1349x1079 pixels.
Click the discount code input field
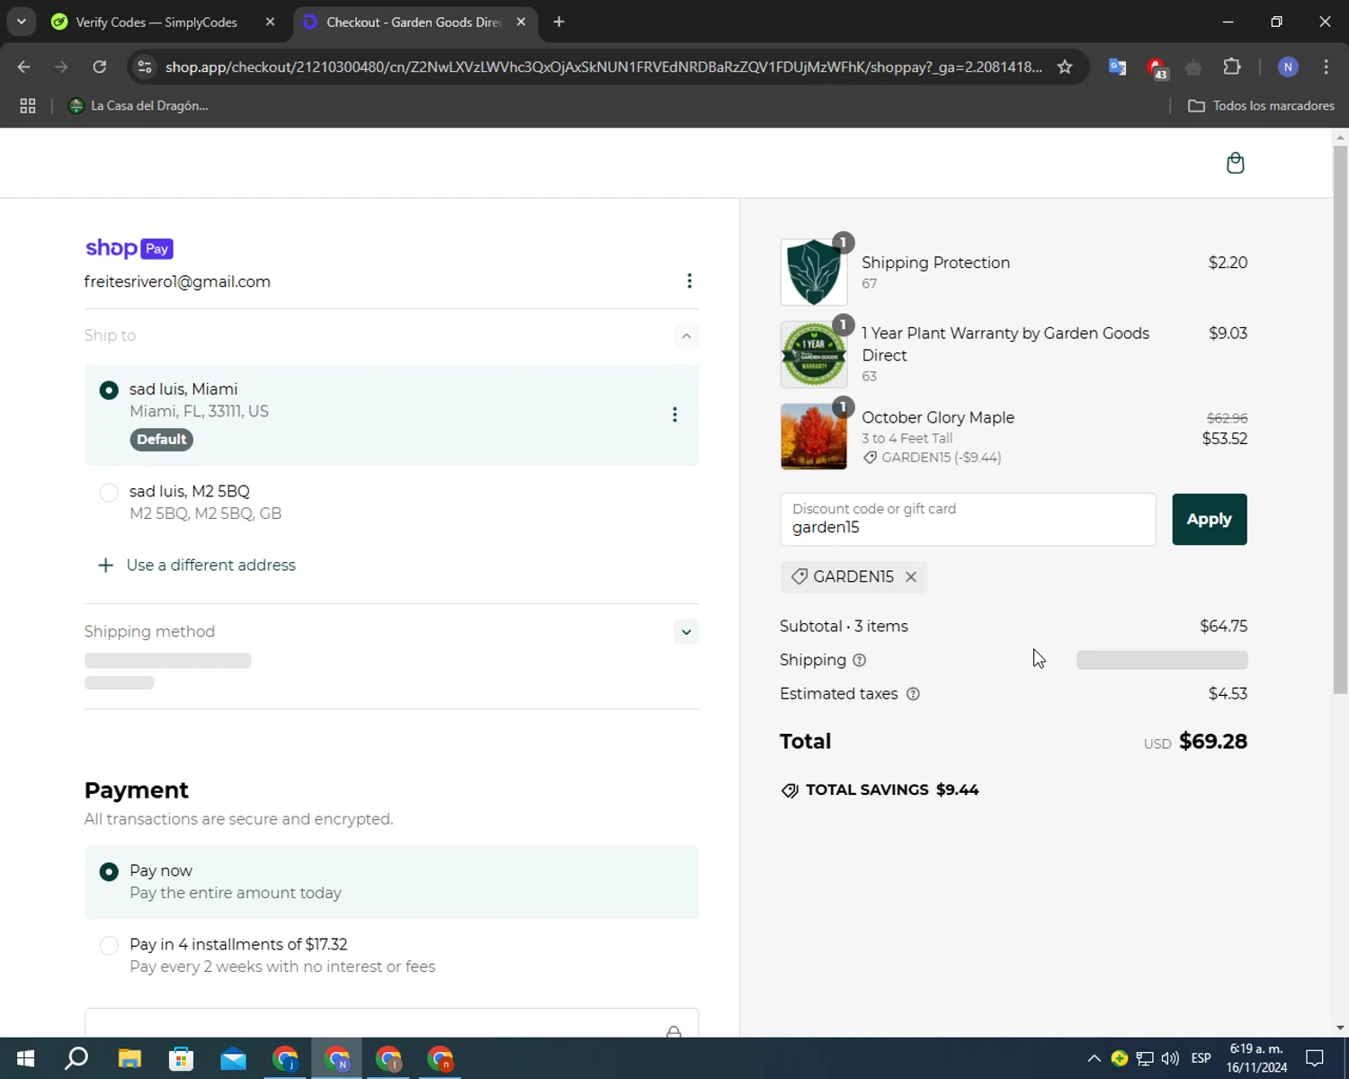point(968,520)
